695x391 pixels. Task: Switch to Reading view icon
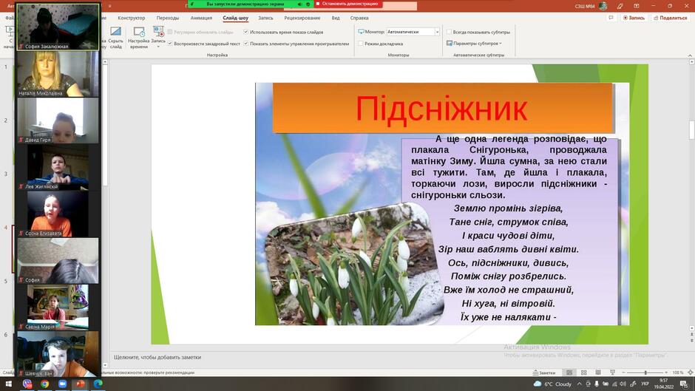click(598, 373)
